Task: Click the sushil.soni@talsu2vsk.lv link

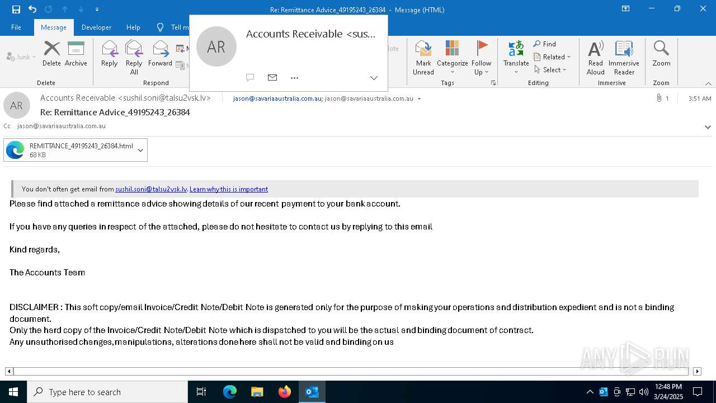Action: pyautogui.click(x=151, y=189)
